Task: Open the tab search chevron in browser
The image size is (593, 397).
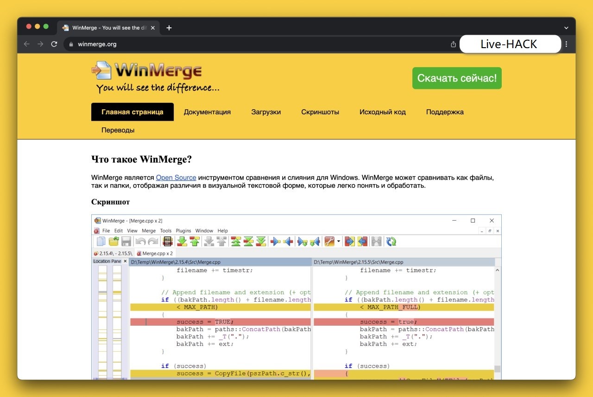Action: (566, 28)
